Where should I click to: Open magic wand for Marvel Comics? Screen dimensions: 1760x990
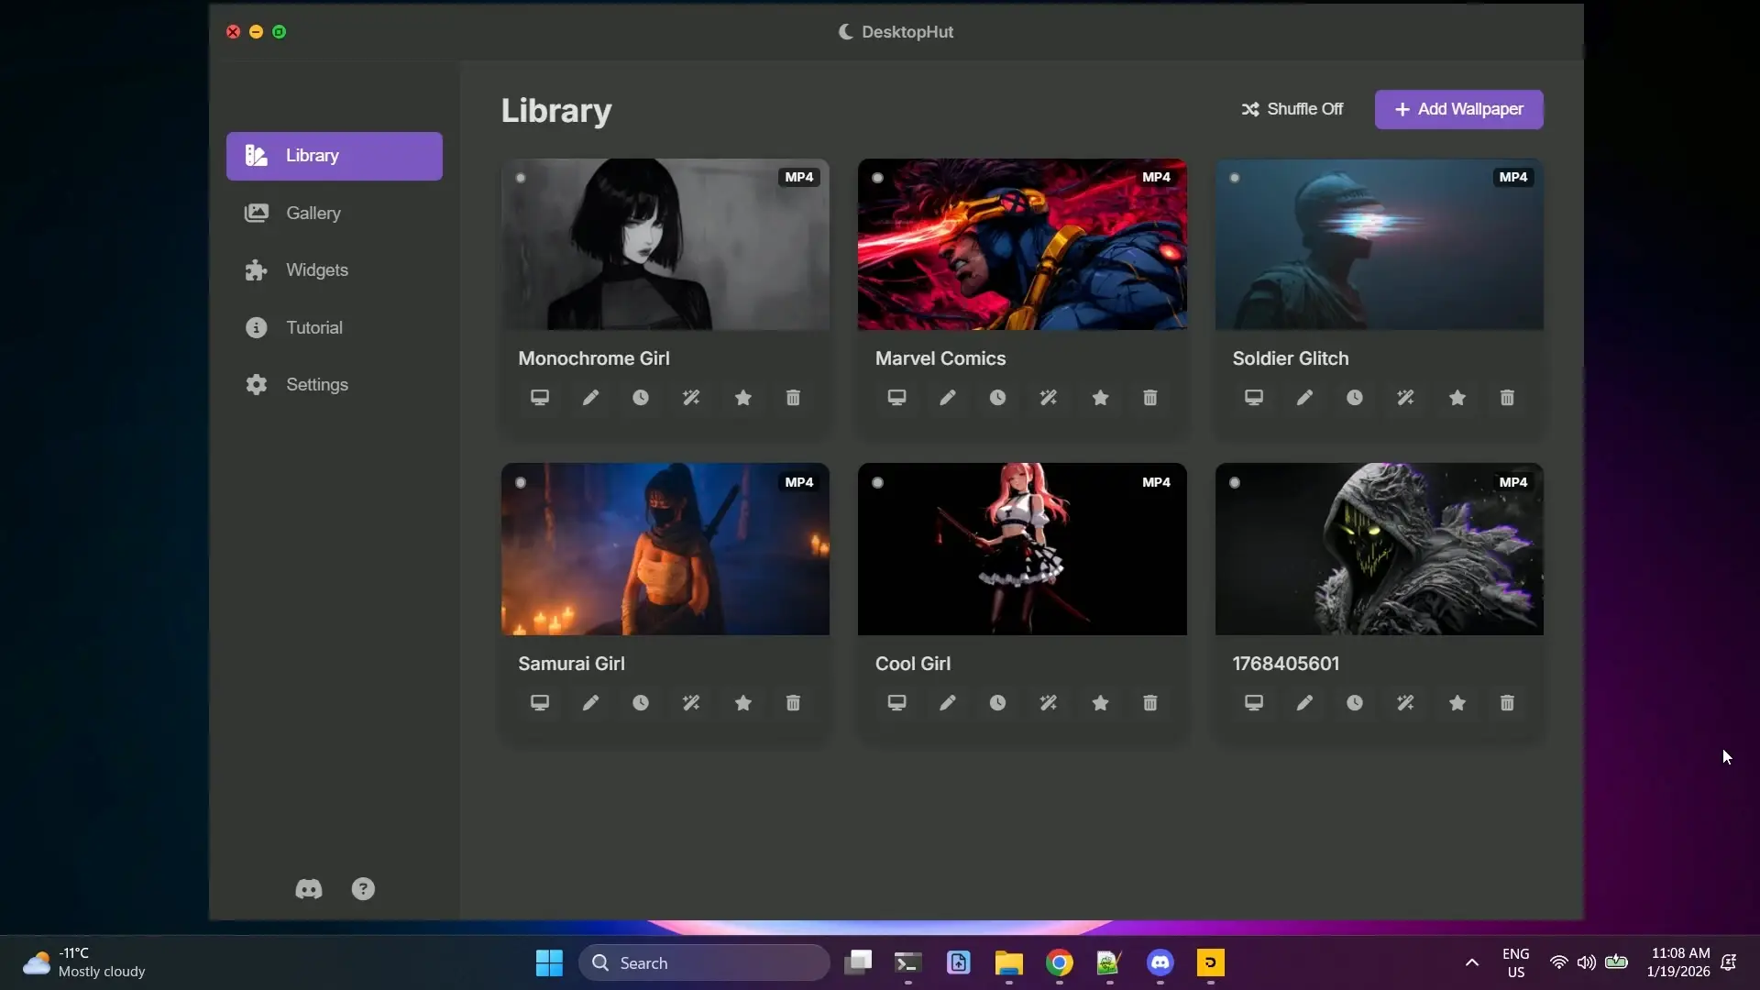(x=1049, y=398)
